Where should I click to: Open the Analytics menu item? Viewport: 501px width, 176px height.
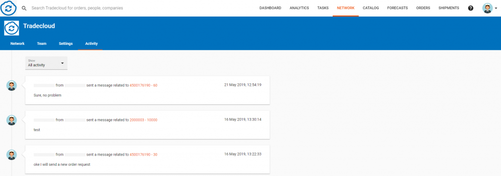click(299, 8)
